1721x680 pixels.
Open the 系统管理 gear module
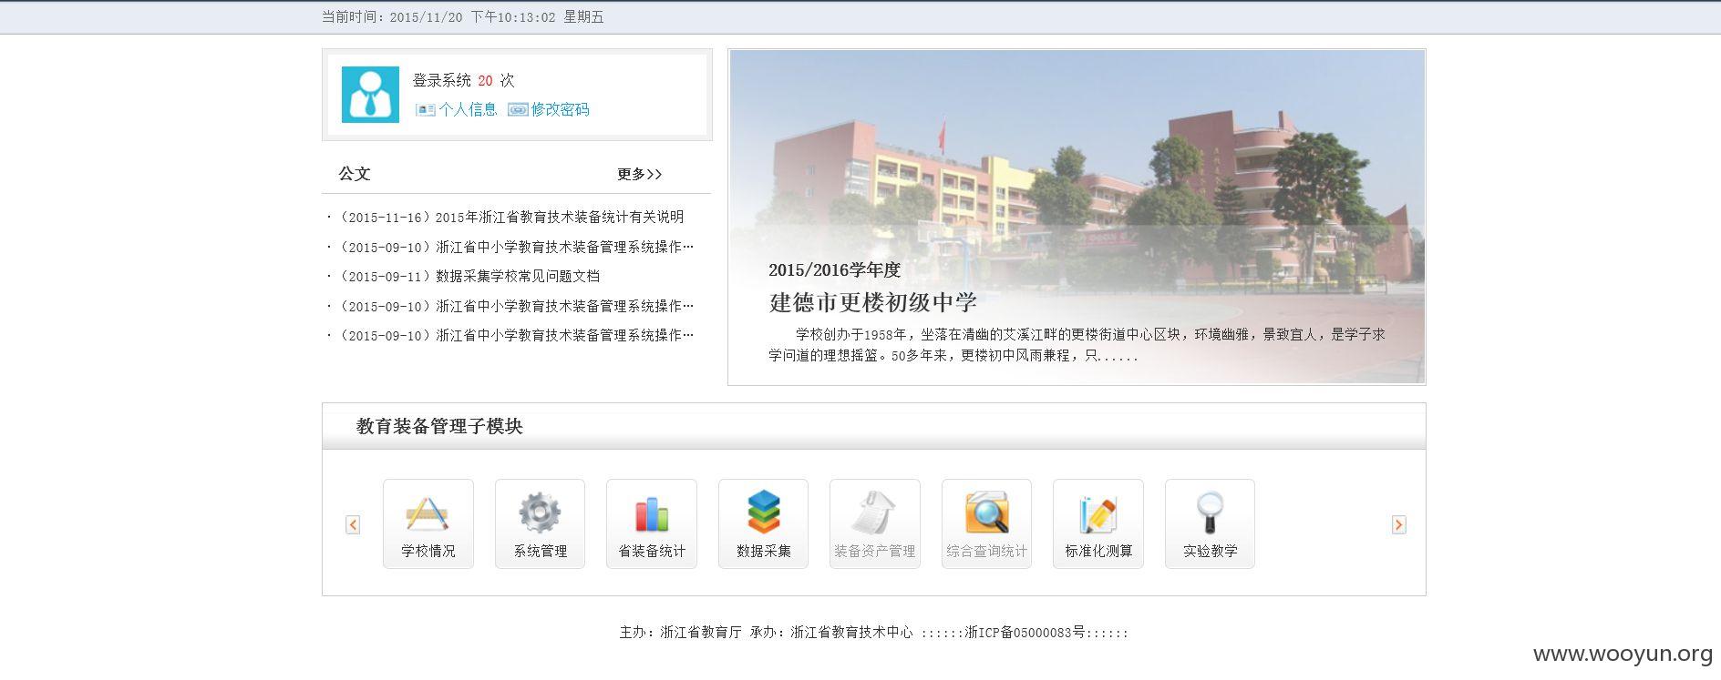pyautogui.click(x=540, y=524)
